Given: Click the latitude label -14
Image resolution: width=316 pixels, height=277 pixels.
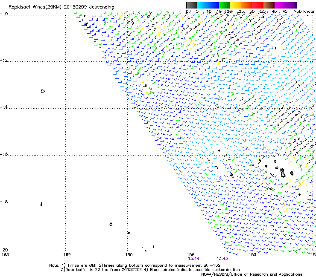Looking at the screenshot, I should [4, 107].
